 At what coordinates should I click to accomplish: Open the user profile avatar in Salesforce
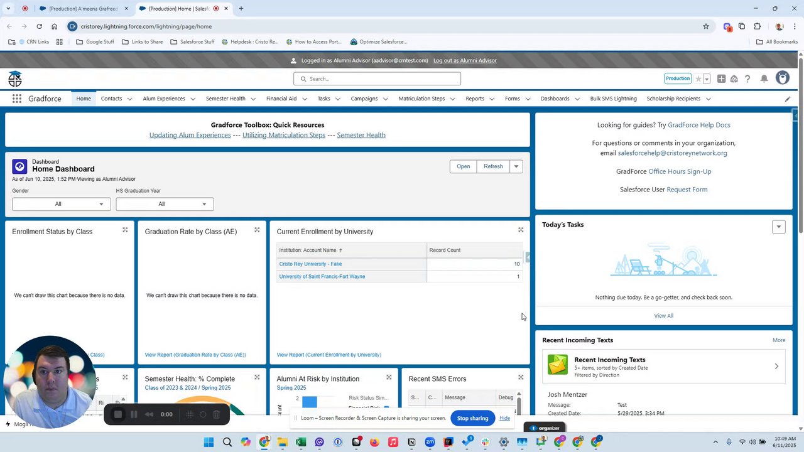[782, 78]
